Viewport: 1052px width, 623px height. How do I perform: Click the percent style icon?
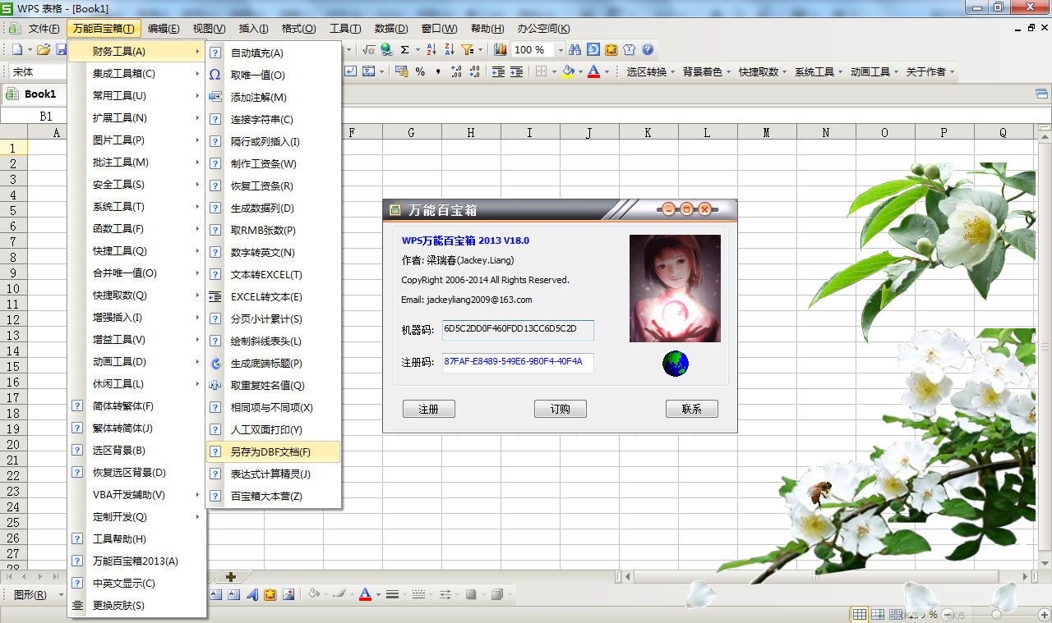coord(420,71)
